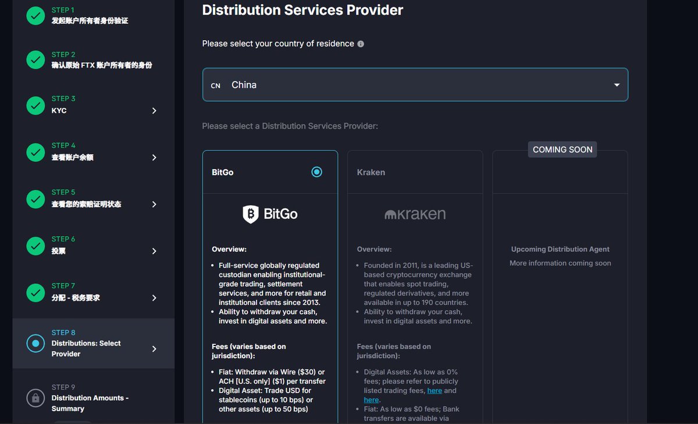The width and height of the screenshot is (698, 424).
Task: Click 'Please select a Distribution Services Provider:' label
Action: [290, 126]
